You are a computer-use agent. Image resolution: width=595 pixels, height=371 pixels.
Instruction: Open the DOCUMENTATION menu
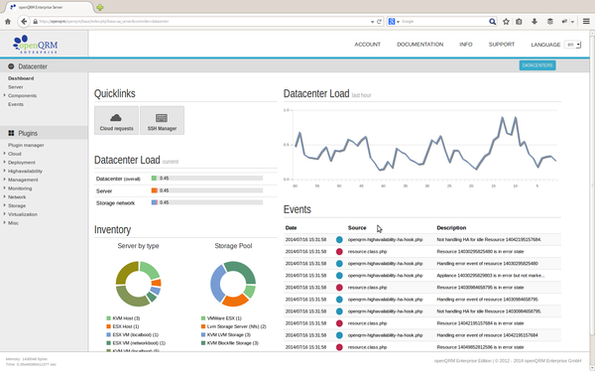point(419,45)
